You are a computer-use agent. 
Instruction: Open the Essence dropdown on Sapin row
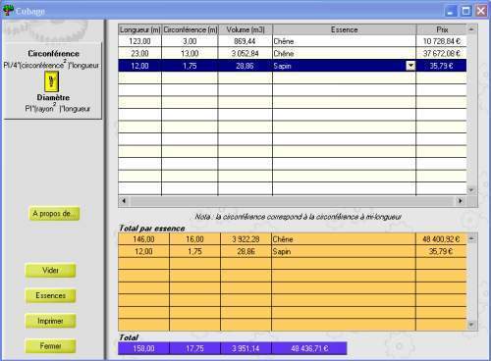pos(410,66)
